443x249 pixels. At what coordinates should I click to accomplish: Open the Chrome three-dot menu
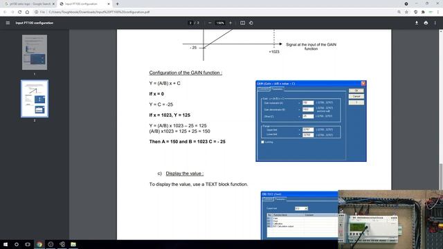[438, 12]
